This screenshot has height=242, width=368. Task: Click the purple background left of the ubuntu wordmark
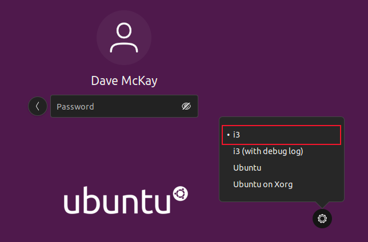31,202
